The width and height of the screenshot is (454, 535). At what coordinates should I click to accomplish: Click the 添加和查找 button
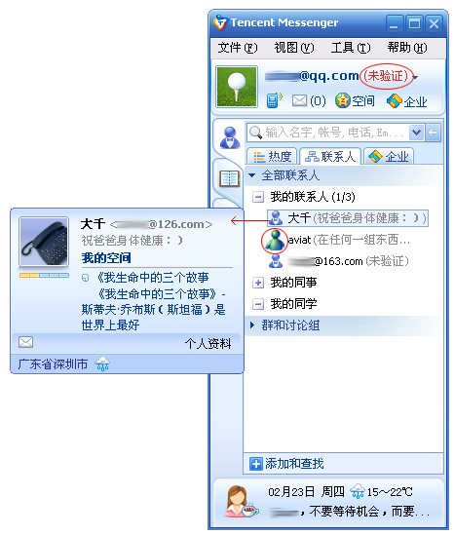coord(286,463)
